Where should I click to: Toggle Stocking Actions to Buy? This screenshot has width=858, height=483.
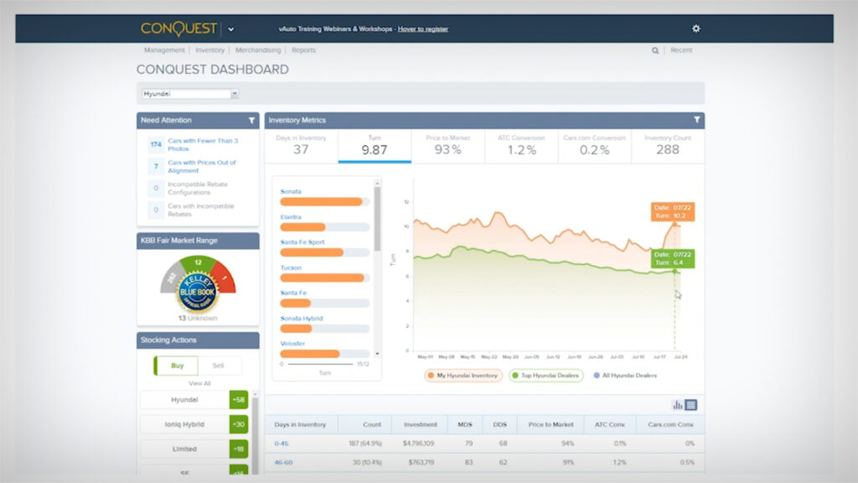(x=177, y=366)
